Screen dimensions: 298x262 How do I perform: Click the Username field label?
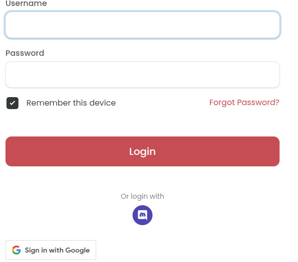pos(26,3)
